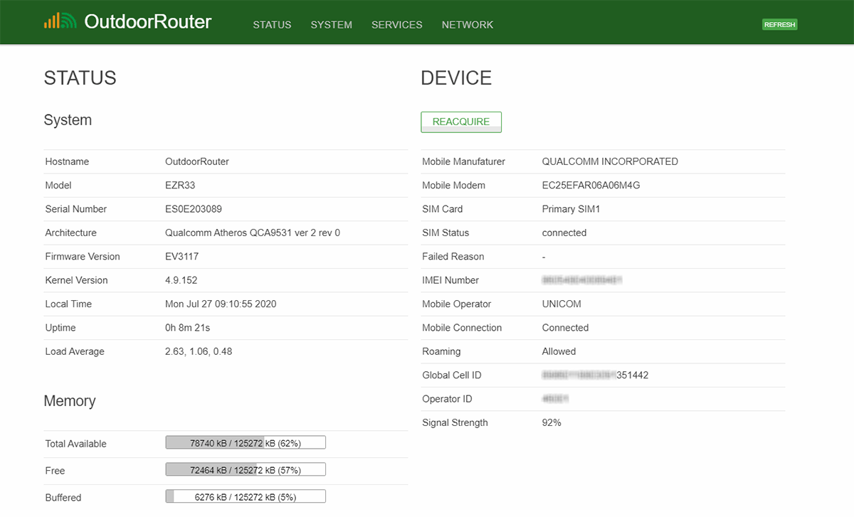Select the Primary SIM1 value
The width and height of the screenshot is (854, 517).
pyautogui.click(x=571, y=209)
